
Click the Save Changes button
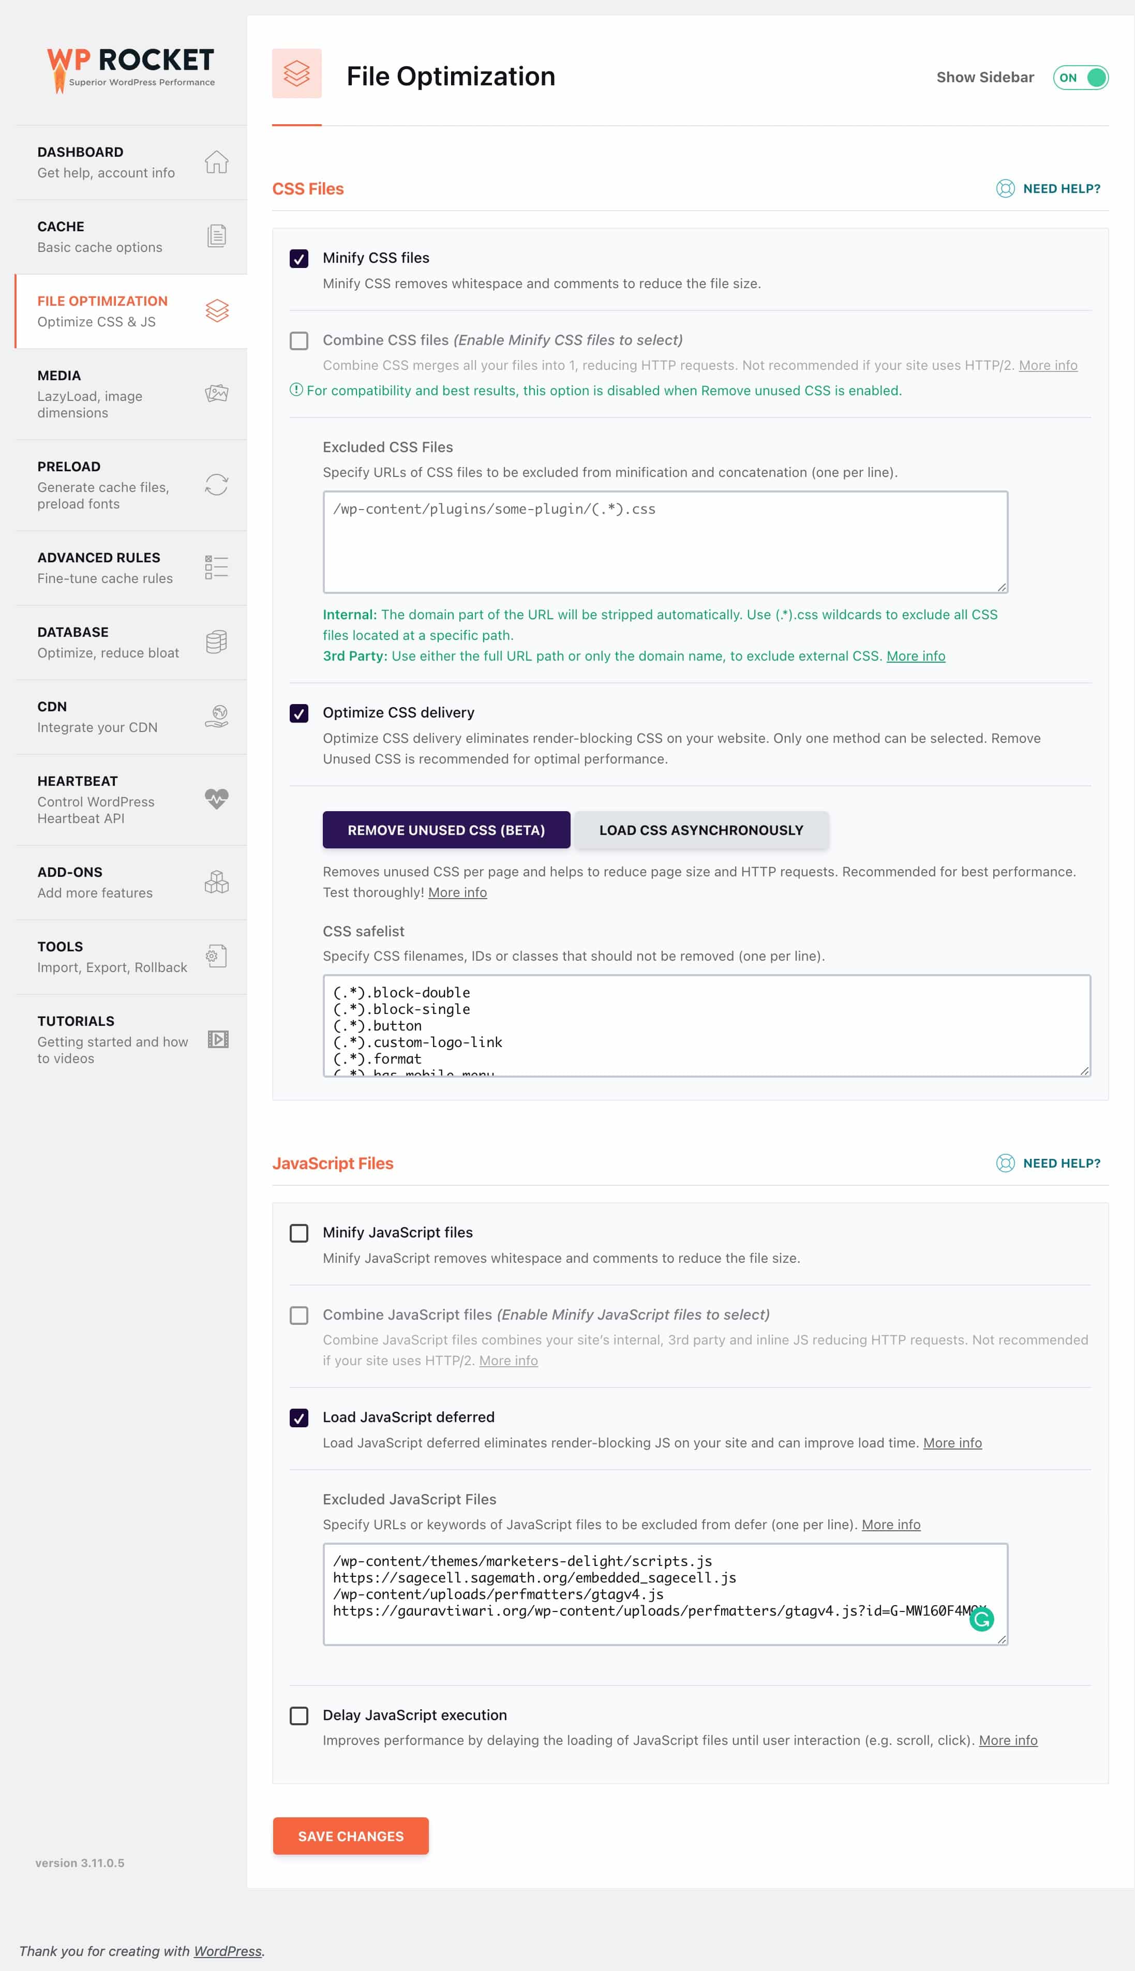click(351, 1836)
